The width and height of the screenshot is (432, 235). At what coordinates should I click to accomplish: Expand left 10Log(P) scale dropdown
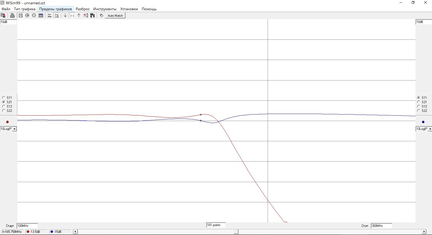15,129
